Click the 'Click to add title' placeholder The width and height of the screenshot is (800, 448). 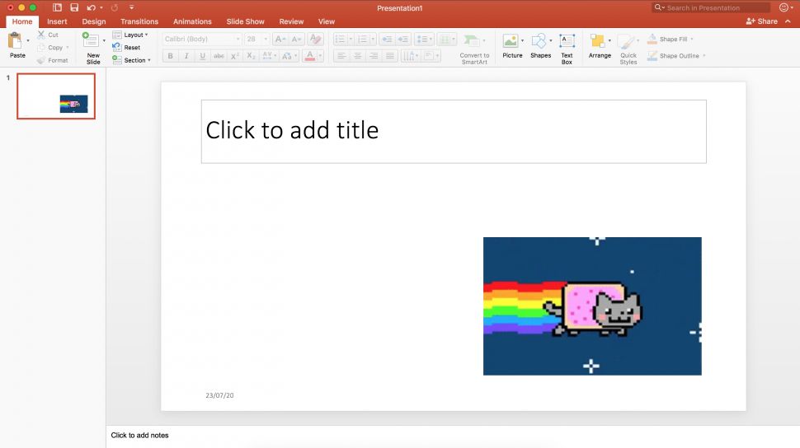454,132
